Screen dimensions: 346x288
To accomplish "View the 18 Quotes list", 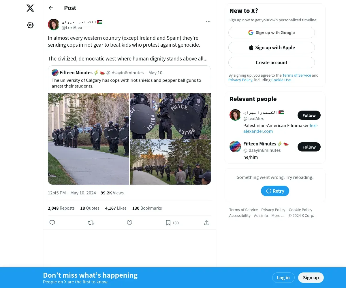I will pyautogui.click(x=90, y=208).
